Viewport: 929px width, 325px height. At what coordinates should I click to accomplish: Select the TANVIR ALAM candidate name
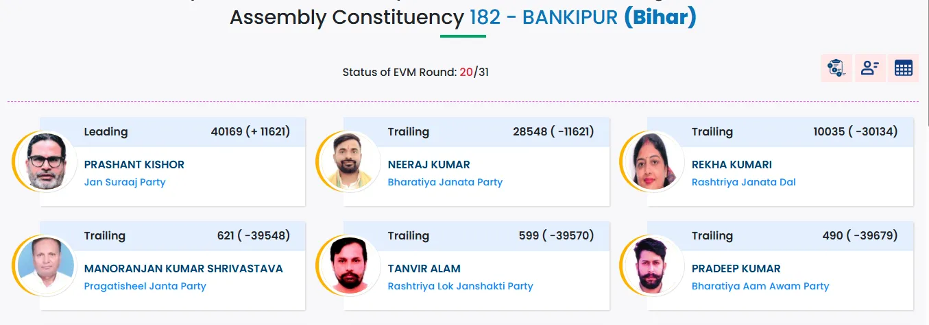click(x=424, y=269)
